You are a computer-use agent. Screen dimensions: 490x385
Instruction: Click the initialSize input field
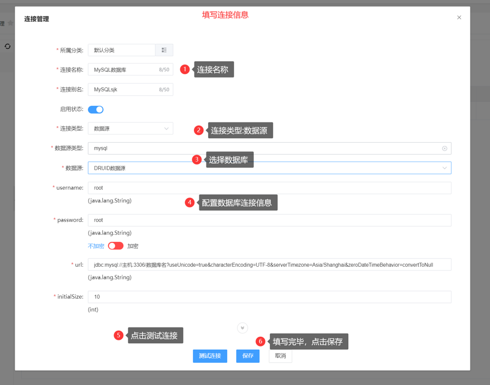pyautogui.click(x=269, y=297)
